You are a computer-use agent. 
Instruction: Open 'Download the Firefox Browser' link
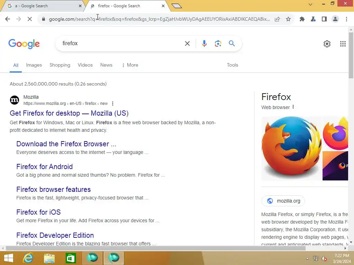click(x=66, y=144)
